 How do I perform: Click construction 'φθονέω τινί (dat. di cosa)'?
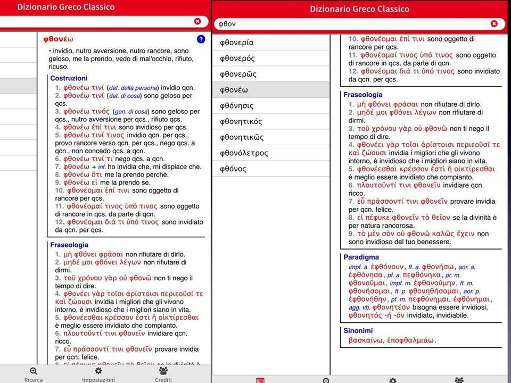tap(103, 96)
